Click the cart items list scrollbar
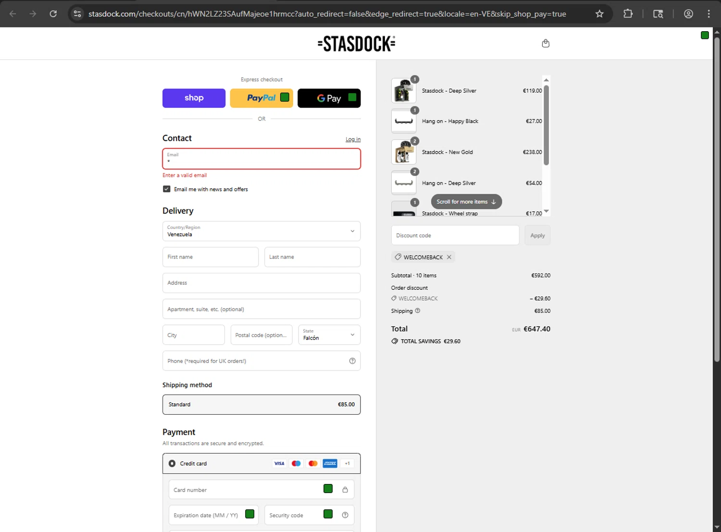 546,125
